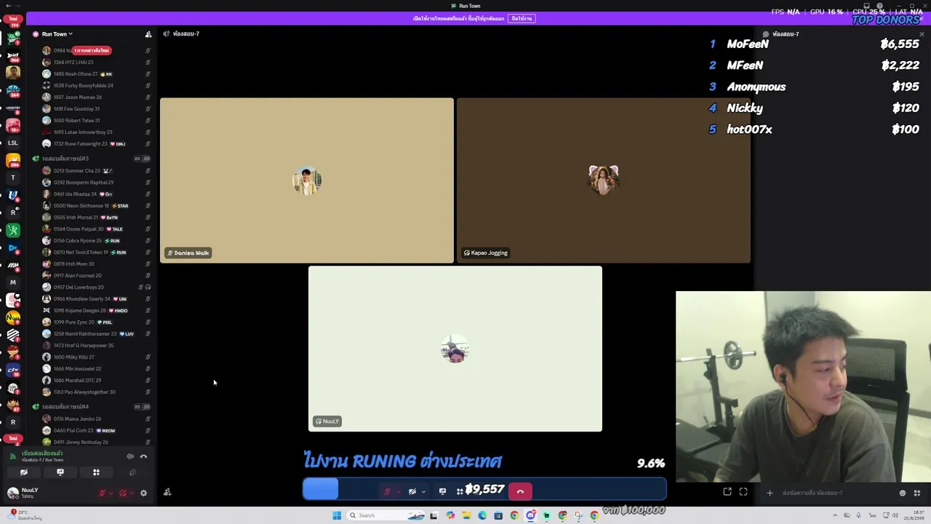The width and height of the screenshot is (931, 524).
Task: Open User Settings gear
Action: (143, 493)
